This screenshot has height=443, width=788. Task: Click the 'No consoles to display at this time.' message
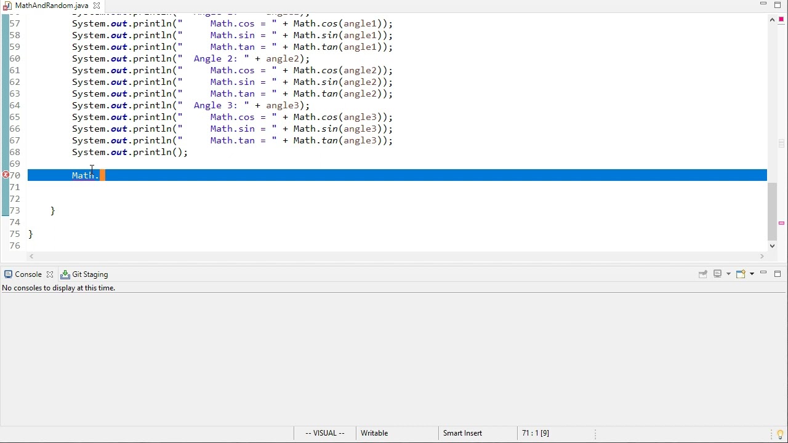click(58, 288)
